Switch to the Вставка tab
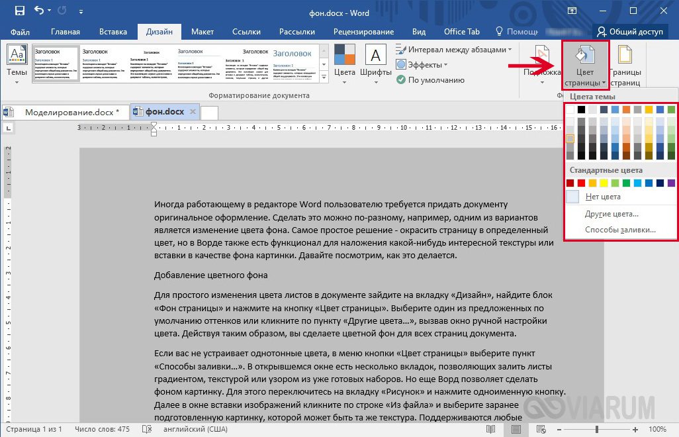This screenshot has width=679, height=437. pyautogui.click(x=113, y=32)
